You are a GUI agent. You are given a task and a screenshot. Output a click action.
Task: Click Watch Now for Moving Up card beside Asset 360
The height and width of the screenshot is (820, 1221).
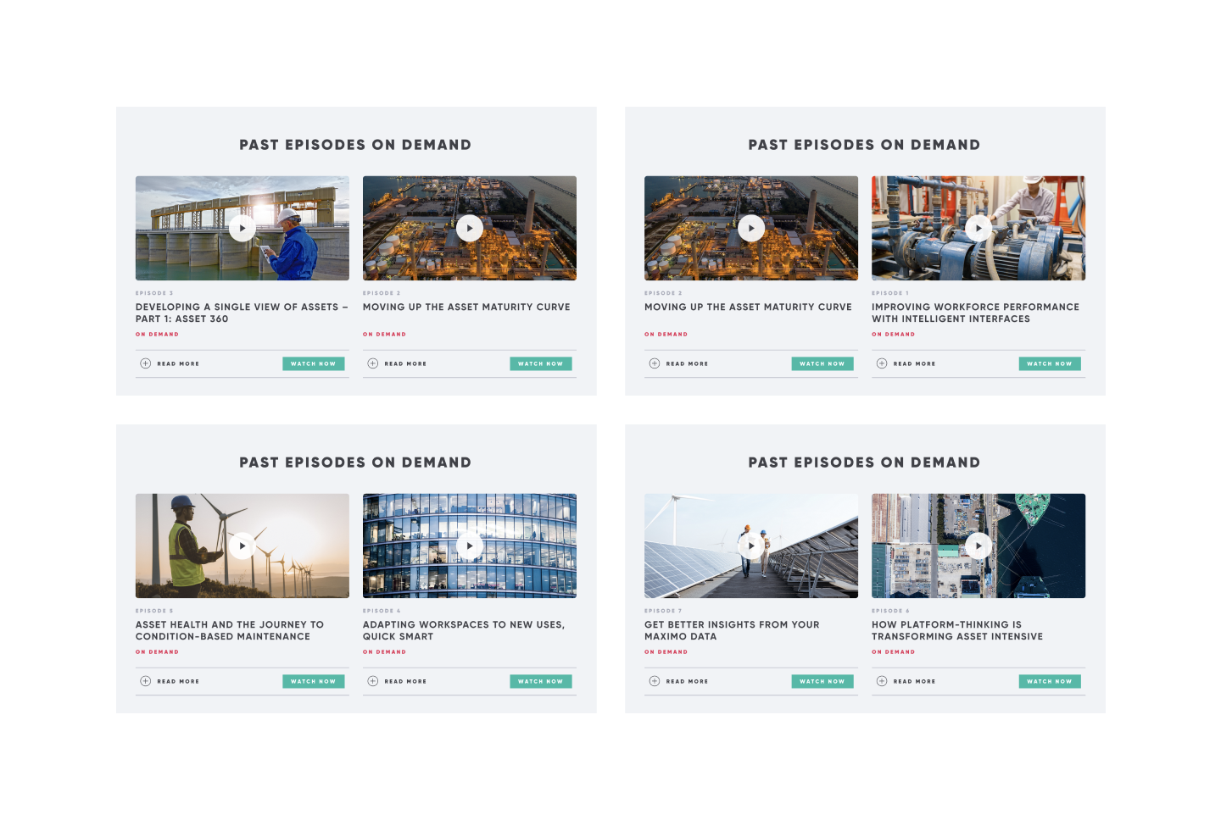tap(541, 363)
